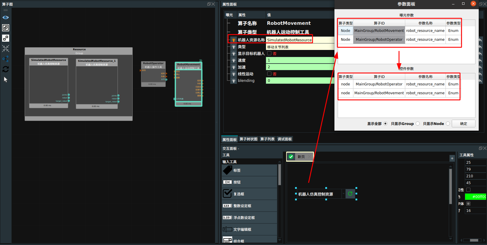Toggle exposure bulb for 显示目标机器人
Image resolution: width=487 pixels, height=245 pixels.
(234, 53)
